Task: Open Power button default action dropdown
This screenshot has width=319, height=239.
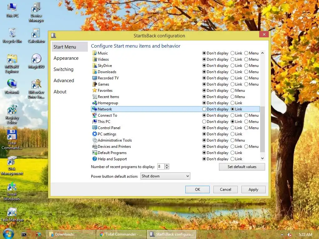Action: [165, 176]
